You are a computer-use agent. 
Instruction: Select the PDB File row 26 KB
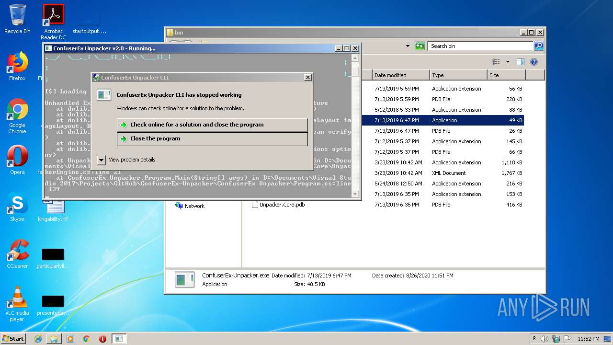click(443, 131)
